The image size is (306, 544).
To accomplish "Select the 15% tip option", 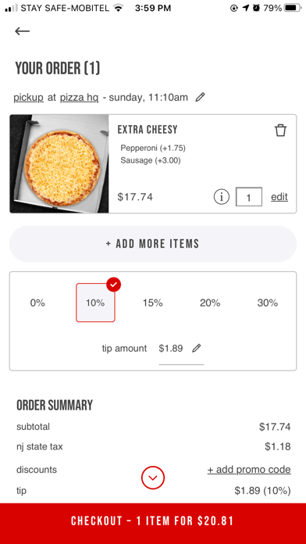I will pyautogui.click(x=153, y=303).
